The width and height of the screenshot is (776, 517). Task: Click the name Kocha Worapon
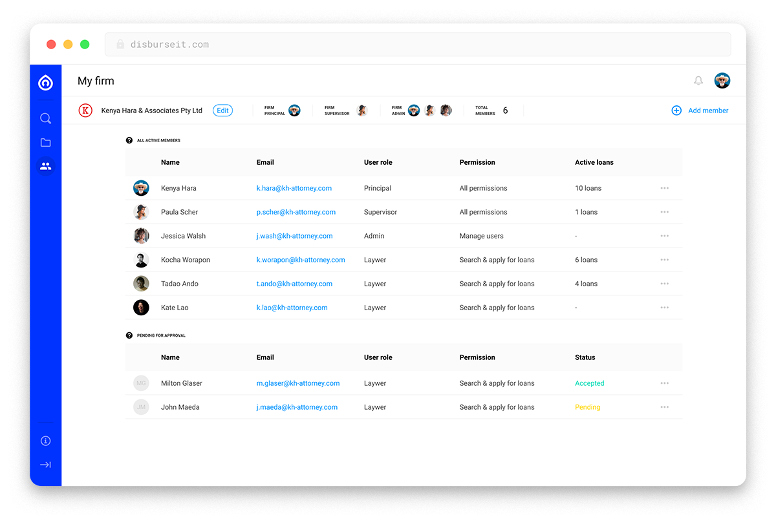pyautogui.click(x=186, y=260)
